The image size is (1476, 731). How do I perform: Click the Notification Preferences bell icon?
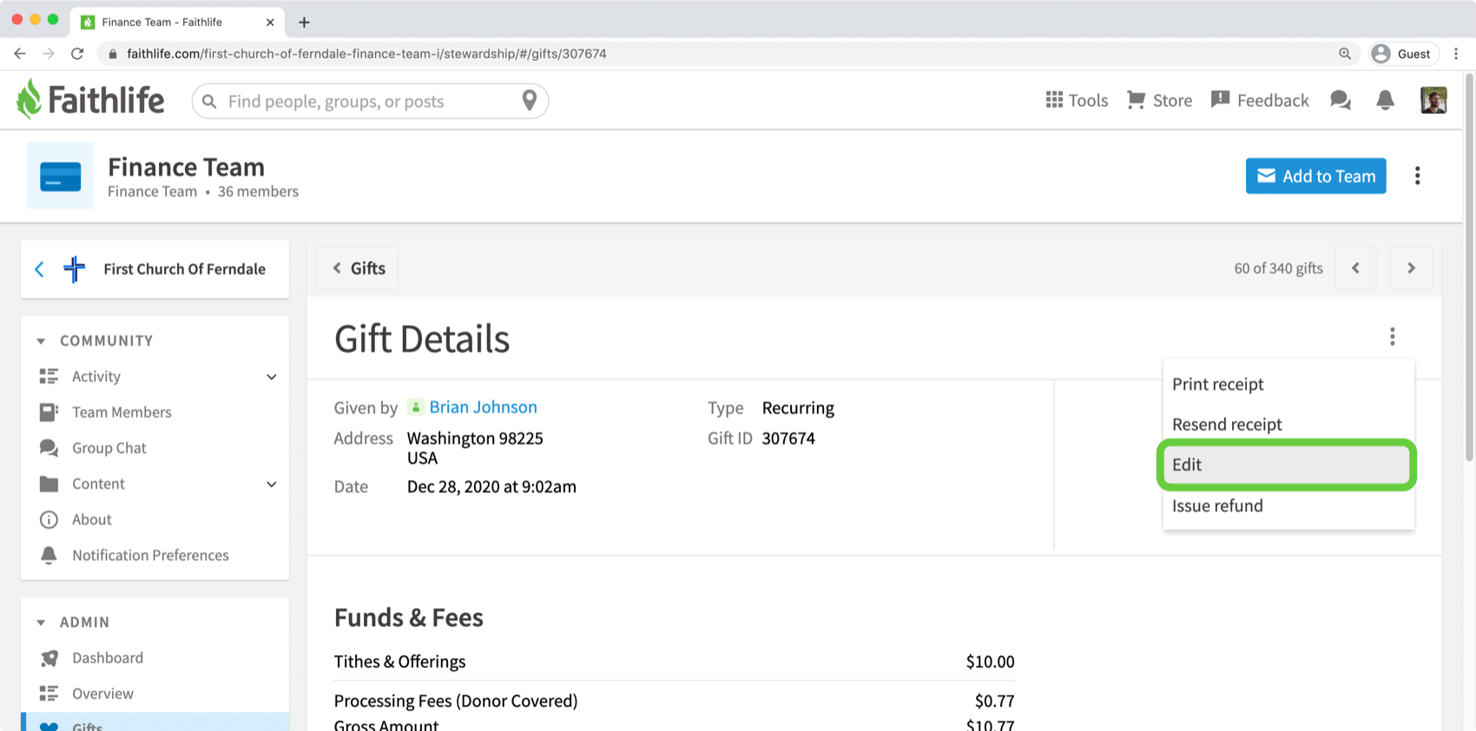(x=49, y=555)
